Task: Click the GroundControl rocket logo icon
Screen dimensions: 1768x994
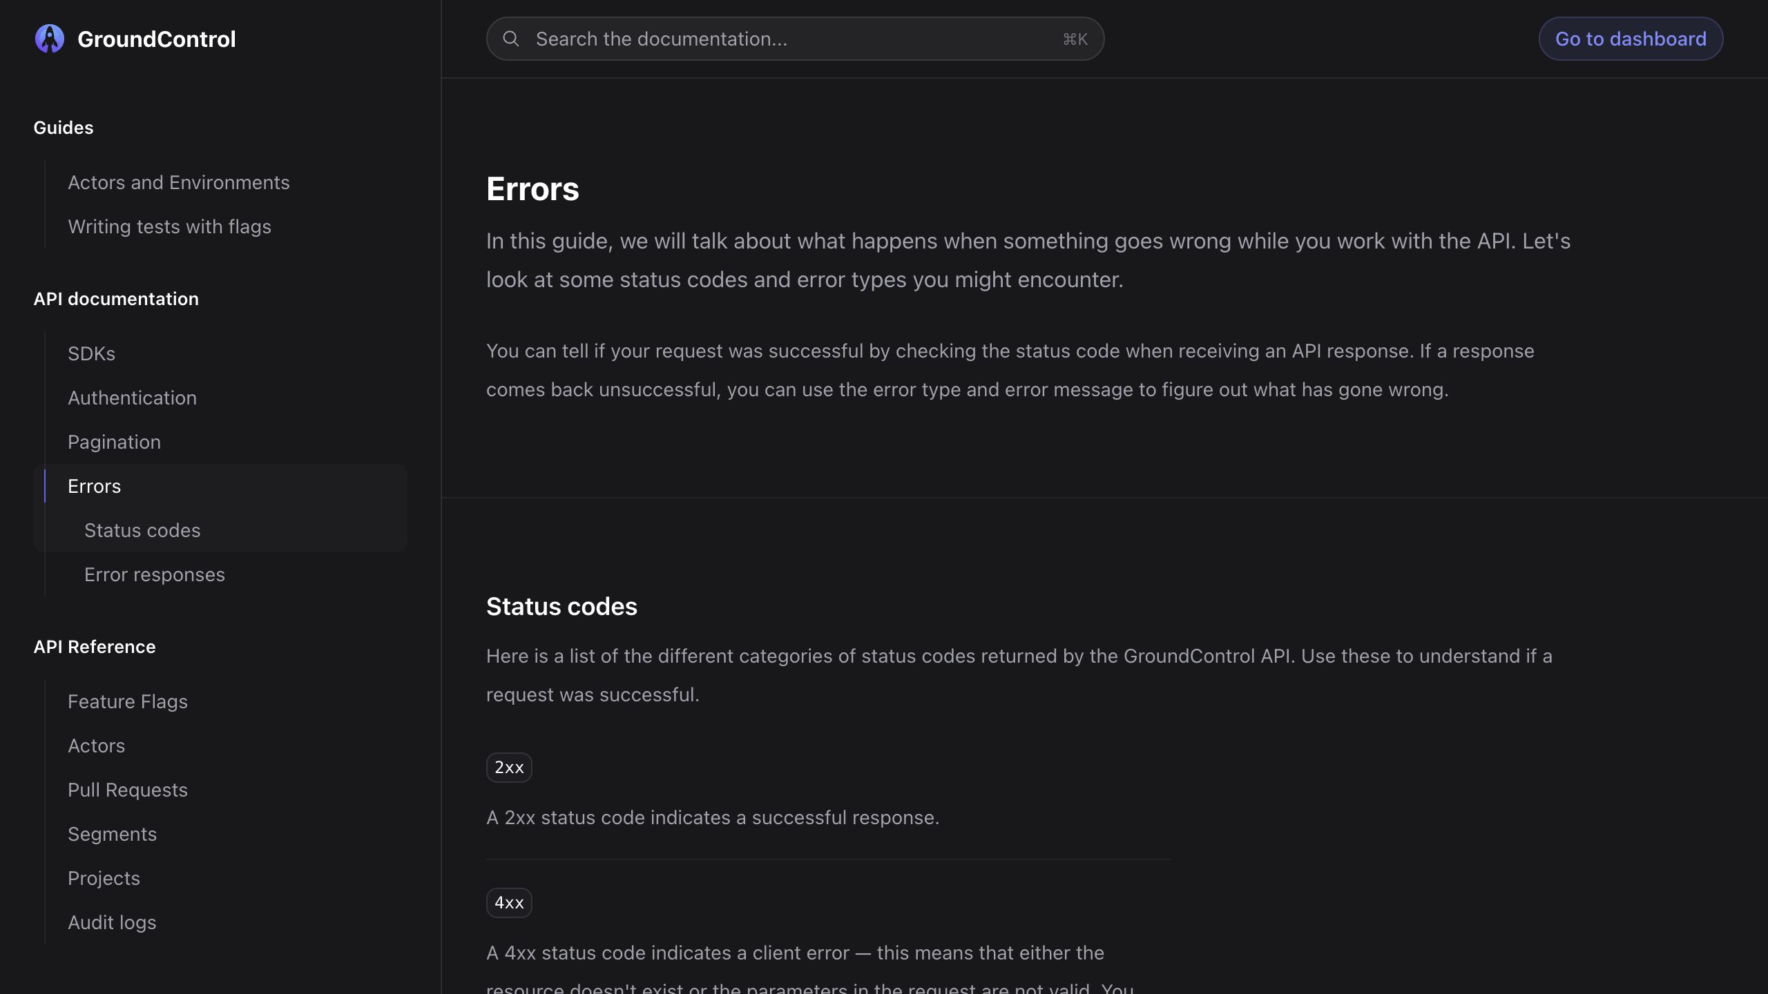Action: tap(50, 39)
